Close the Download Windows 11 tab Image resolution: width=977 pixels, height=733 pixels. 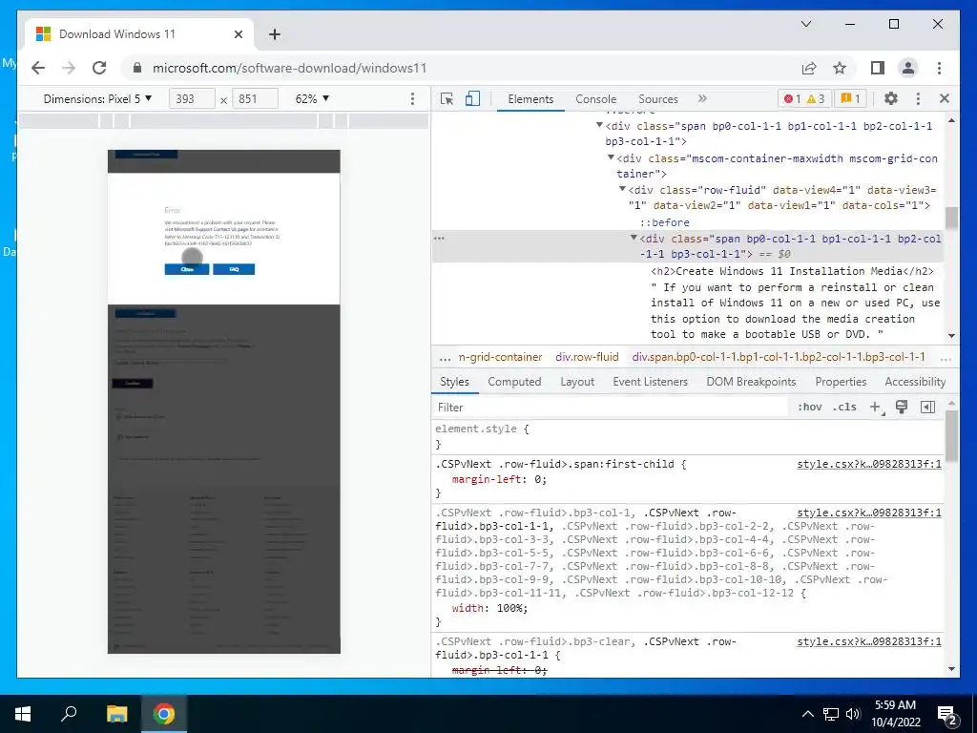coord(238,34)
